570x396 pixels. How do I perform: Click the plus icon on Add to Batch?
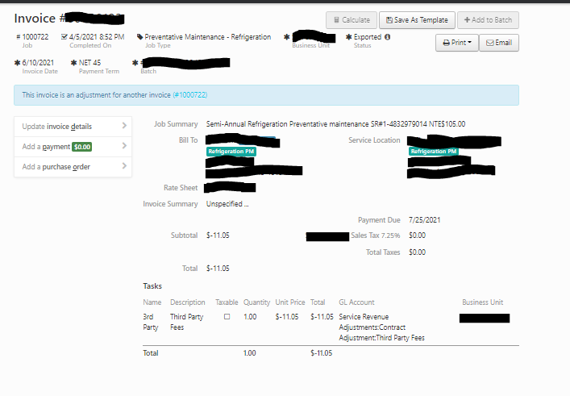click(x=467, y=19)
